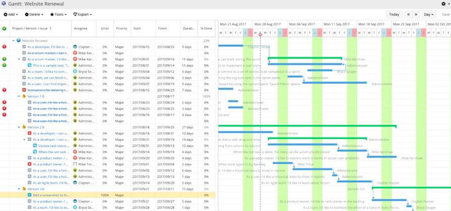Click the % Done column header
451x211 pixels.
tap(206, 28)
